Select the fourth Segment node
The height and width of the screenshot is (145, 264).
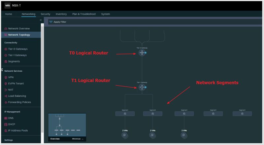pyautogui.click(x=213, y=114)
